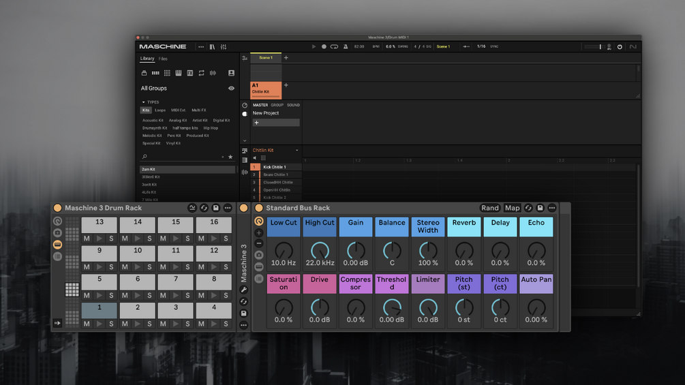Start playback with Maschine play button
The width and height of the screenshot is (685, 385).
coord(314,46)
